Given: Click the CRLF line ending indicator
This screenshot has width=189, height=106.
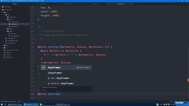Looking at the screenshot, I should point(171,102).
